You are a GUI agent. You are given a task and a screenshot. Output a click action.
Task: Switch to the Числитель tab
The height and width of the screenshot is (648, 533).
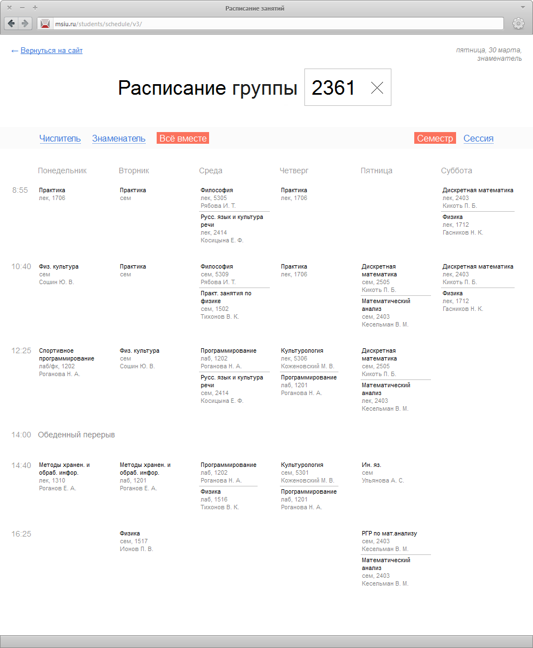60,138
